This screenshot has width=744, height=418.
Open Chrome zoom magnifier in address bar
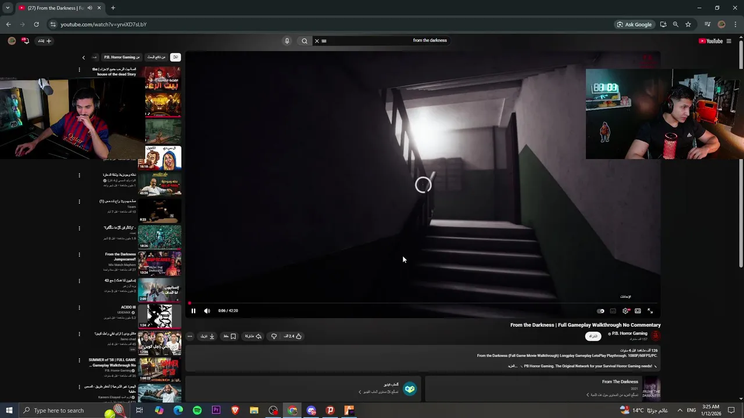pos(675,24)
